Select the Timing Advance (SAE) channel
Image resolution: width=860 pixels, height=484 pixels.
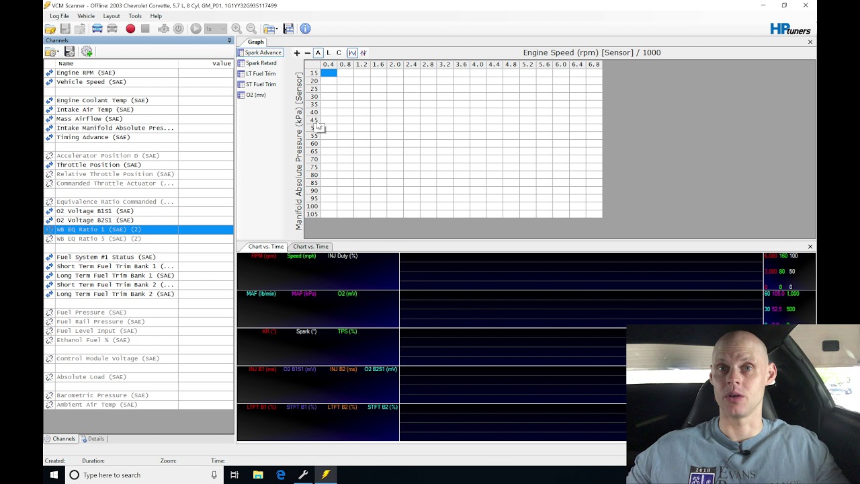click(138, 137)
